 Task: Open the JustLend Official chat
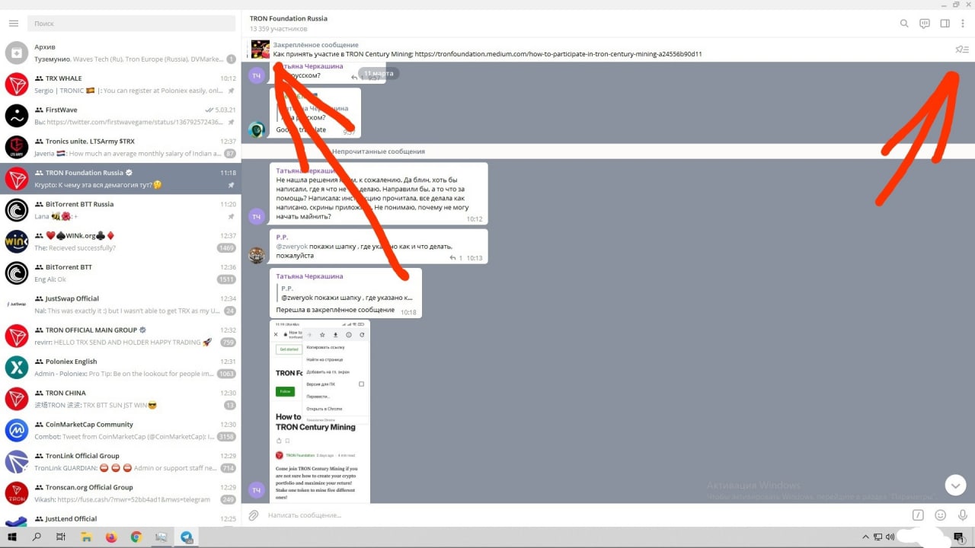(x=120, y=518)
